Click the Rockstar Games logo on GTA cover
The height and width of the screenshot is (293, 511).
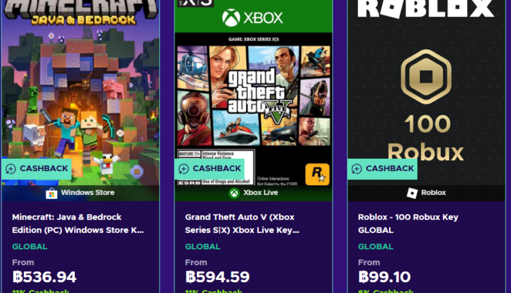pos(317,173)
